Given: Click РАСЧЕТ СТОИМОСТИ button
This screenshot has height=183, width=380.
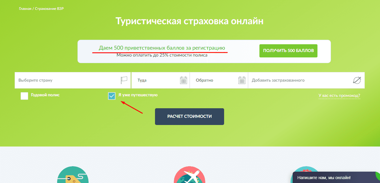Looking at the screenshot, I should click(189, 117).
